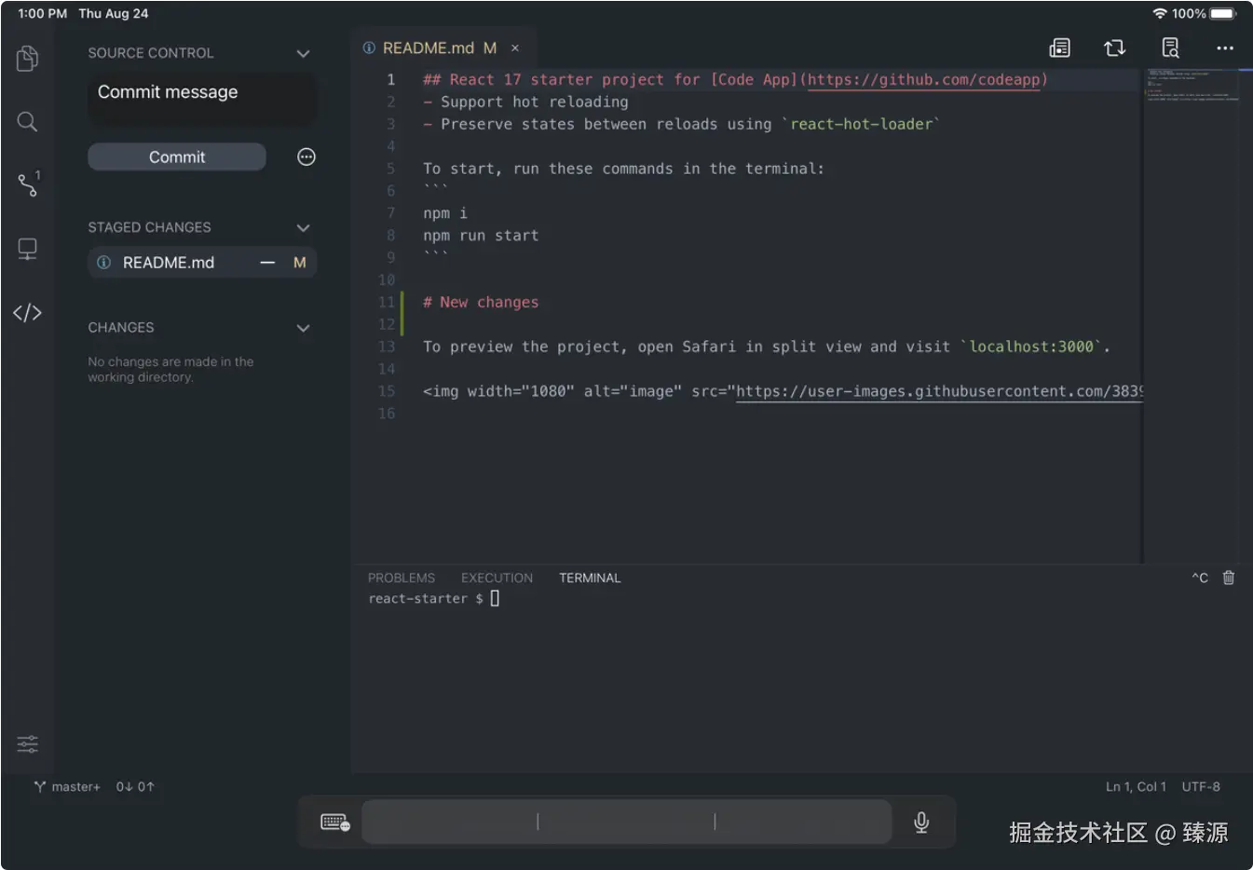Open staged file README.md in list
The height and width of the screenshot is (870, 1253).
202,263
